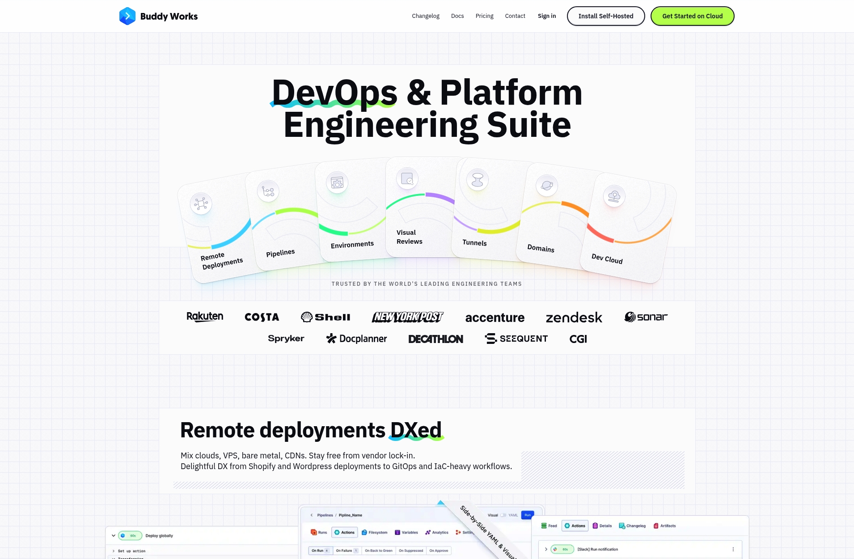Click Trusted by the world's leading engineering teams text

coord(427,284)
